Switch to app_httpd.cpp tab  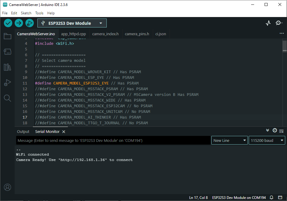[74, 34]
